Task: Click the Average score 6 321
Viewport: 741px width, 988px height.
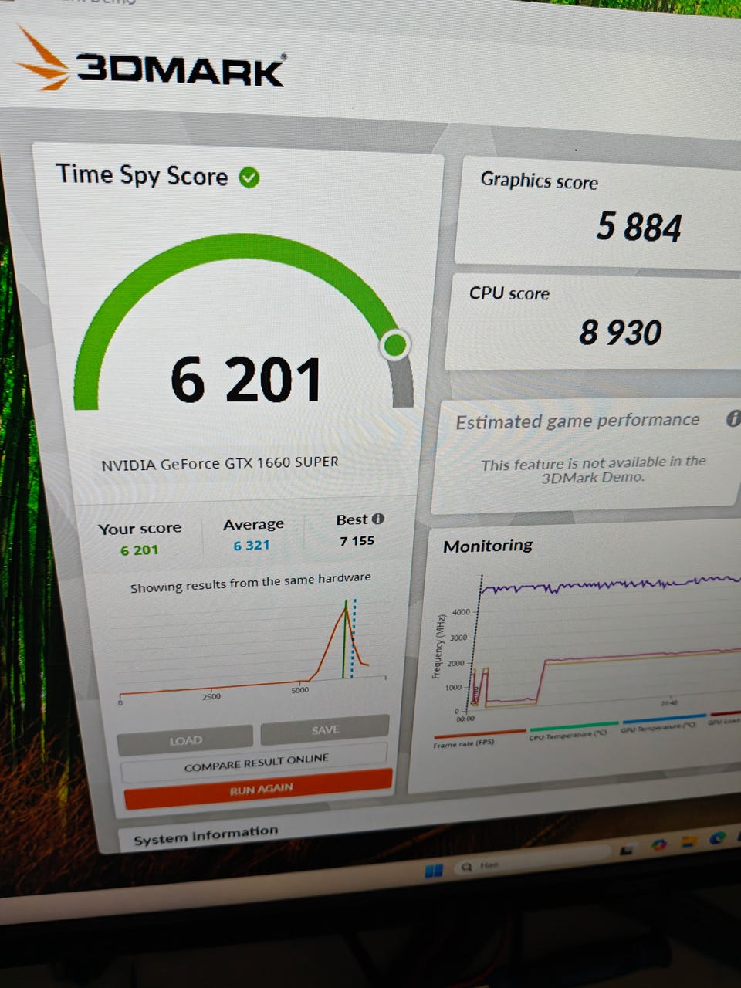Action: click(252, 545)
